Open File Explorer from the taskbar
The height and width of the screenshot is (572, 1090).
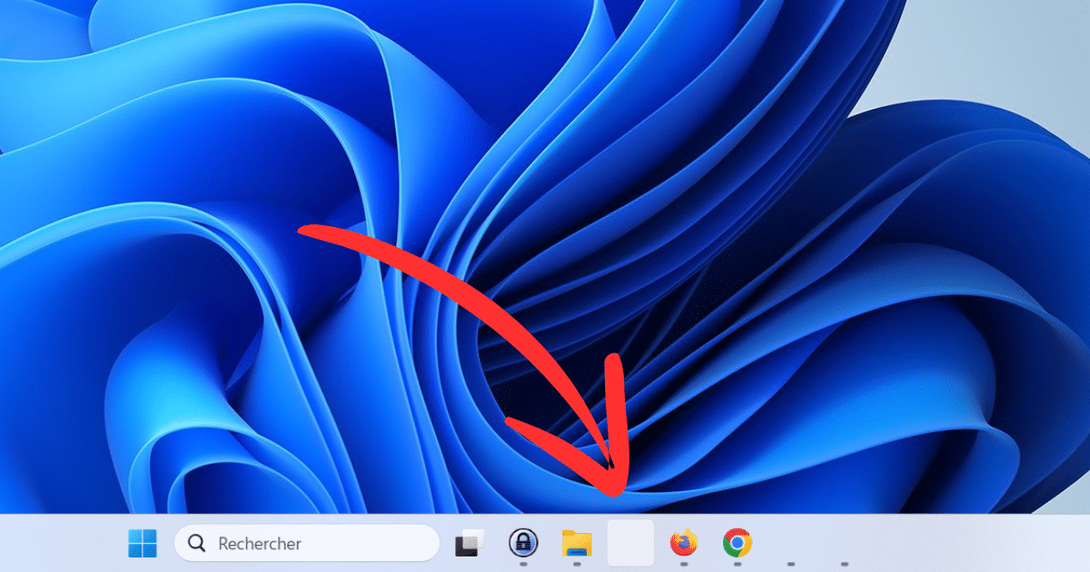(x=577, y=543)
